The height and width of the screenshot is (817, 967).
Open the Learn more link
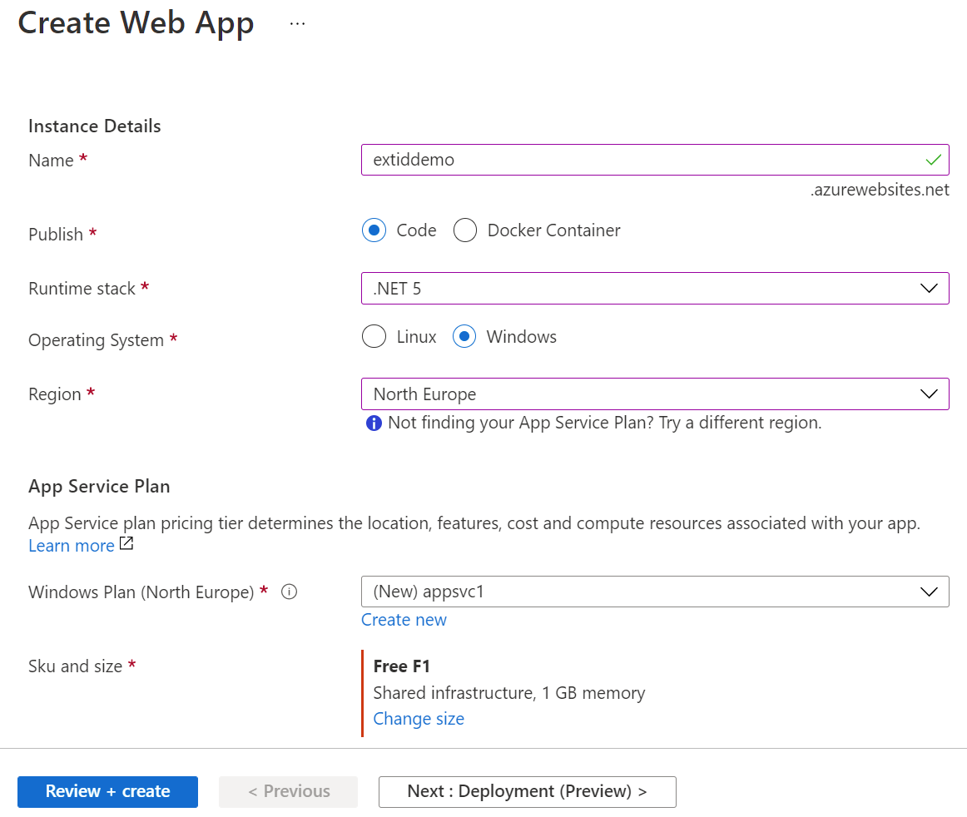tap(72, 546)
